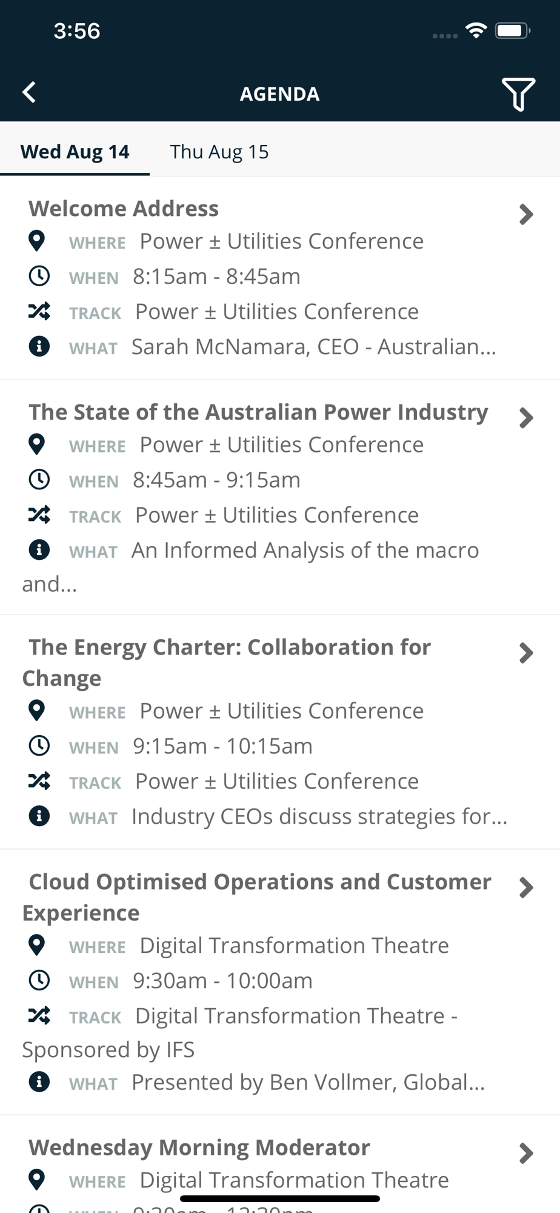Tap the clock icon beside 9:30am - 10:00am
Viewport: 560px width, 1213px height.
click(x=39, y=980)
